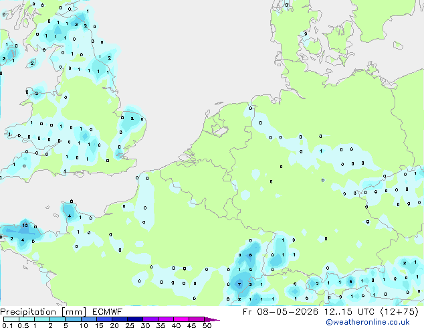
Task: Click the 'ECMWF' model label
Action: (108, 312)
